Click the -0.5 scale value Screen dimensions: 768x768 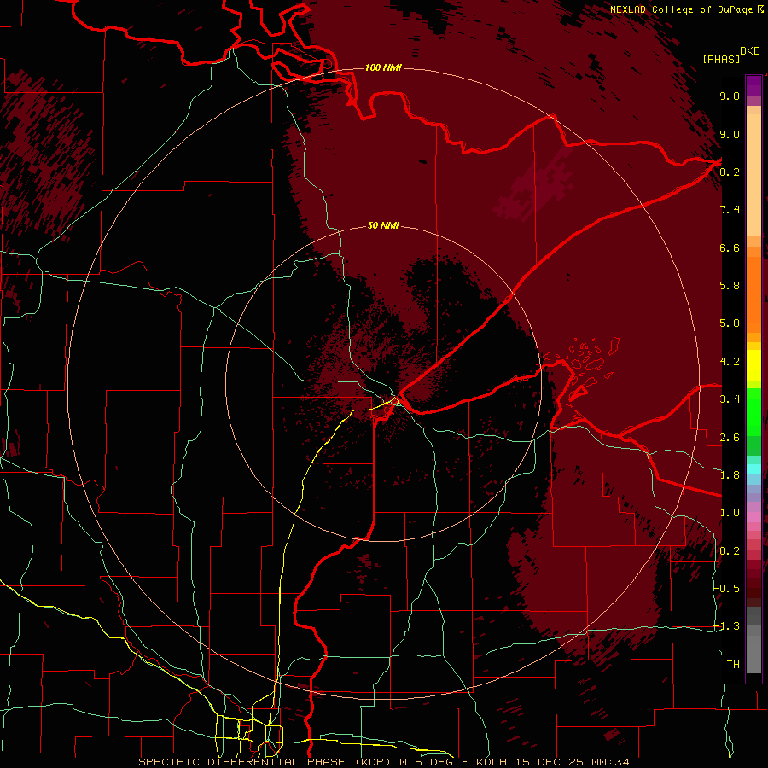tap(727, 589)
